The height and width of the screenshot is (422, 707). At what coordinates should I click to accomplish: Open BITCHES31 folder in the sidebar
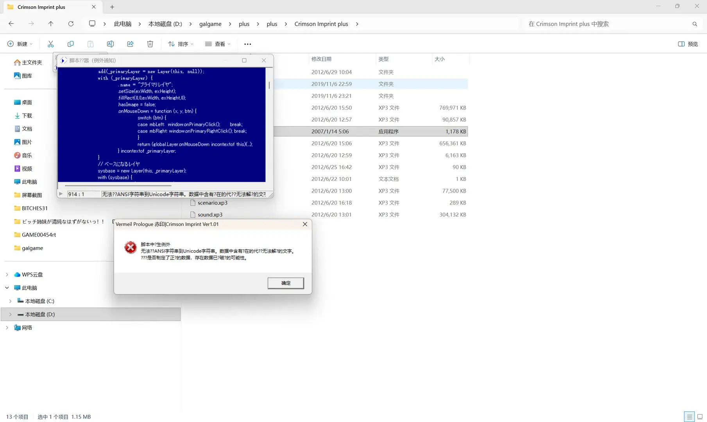coord(30,208)
